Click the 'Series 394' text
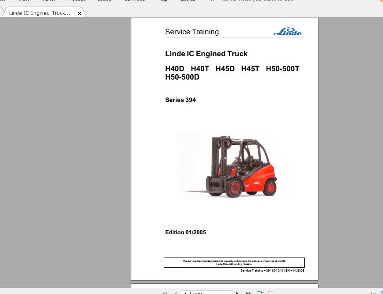Screen dimensions: 383x294 click(180, 100)
